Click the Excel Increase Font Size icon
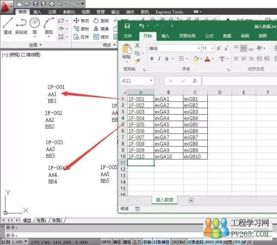The width and height of the screenshot is (277, 245). [x=219, y=48]
